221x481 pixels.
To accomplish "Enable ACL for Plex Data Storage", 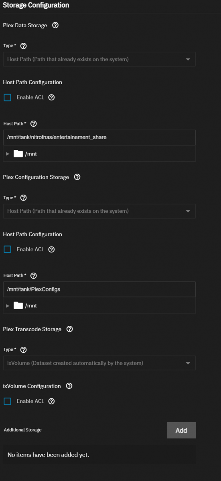I will 7,97.
